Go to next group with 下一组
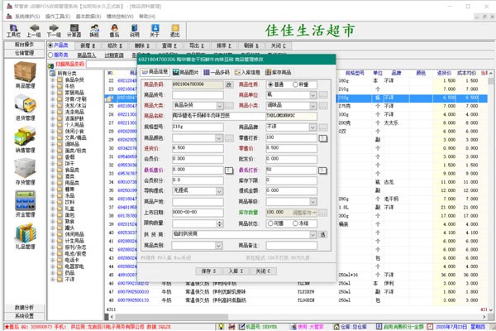496x331 pixels. [54, 31]
